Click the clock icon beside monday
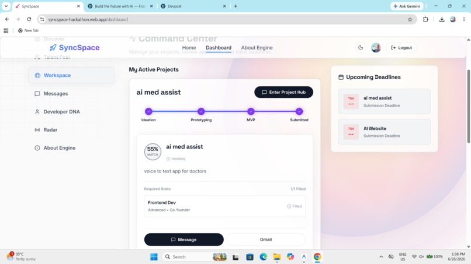This screenshot has height=264, width=471. coord(168,159)
